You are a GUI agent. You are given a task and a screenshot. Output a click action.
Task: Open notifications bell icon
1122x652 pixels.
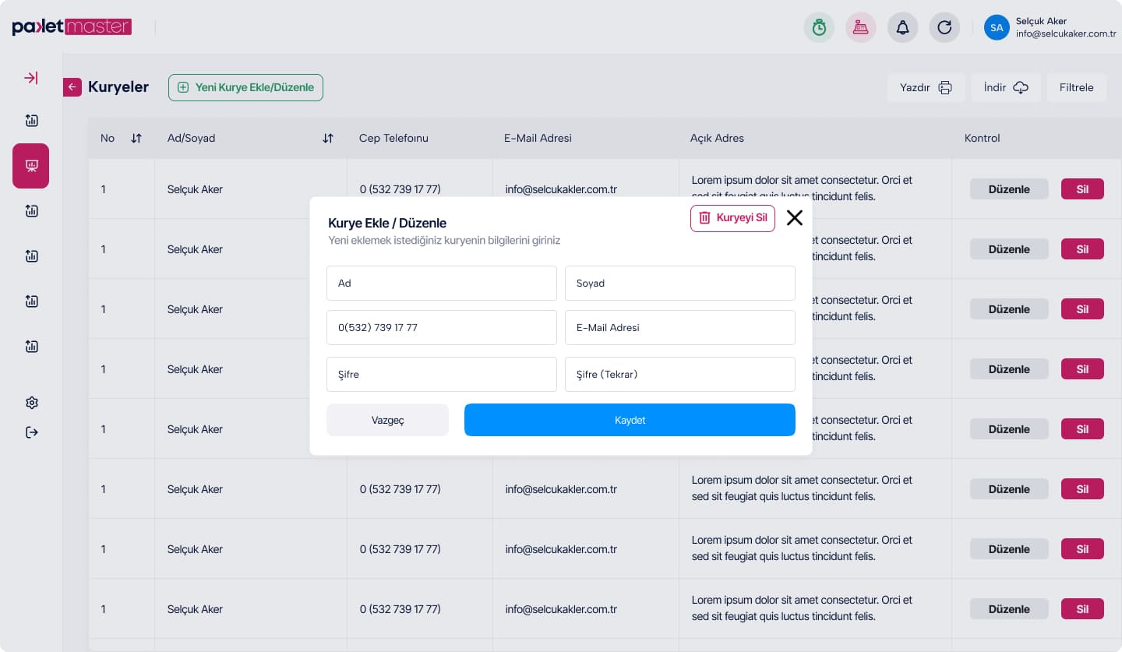(x=902, y=27)
